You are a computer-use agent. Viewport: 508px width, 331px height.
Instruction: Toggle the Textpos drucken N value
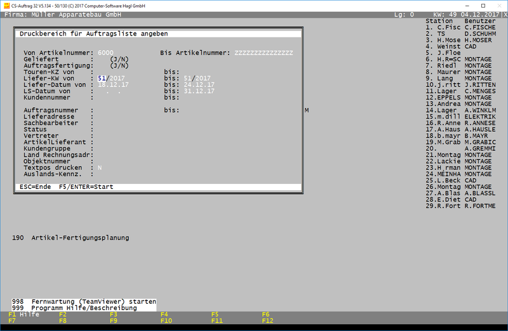tap(99, 167)
